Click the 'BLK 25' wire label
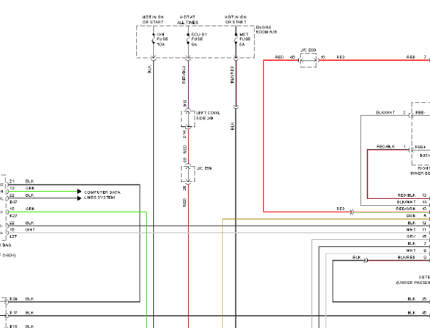Screen dimensions: 430x328 pos(417,299)
